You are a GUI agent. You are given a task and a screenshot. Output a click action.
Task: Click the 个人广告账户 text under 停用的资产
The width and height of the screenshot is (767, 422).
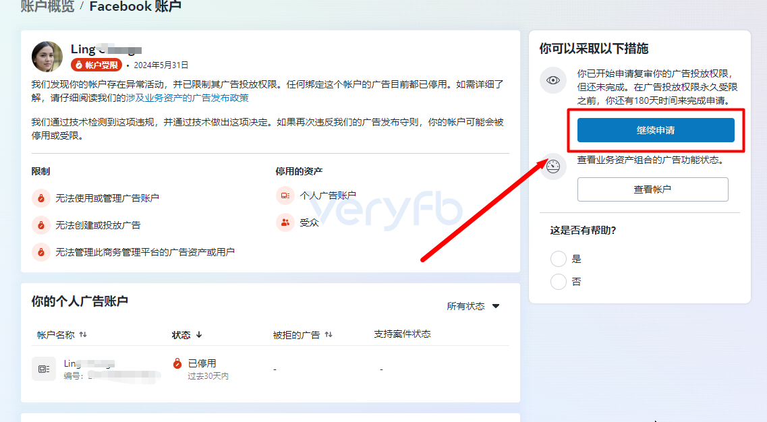coord(328,195)
